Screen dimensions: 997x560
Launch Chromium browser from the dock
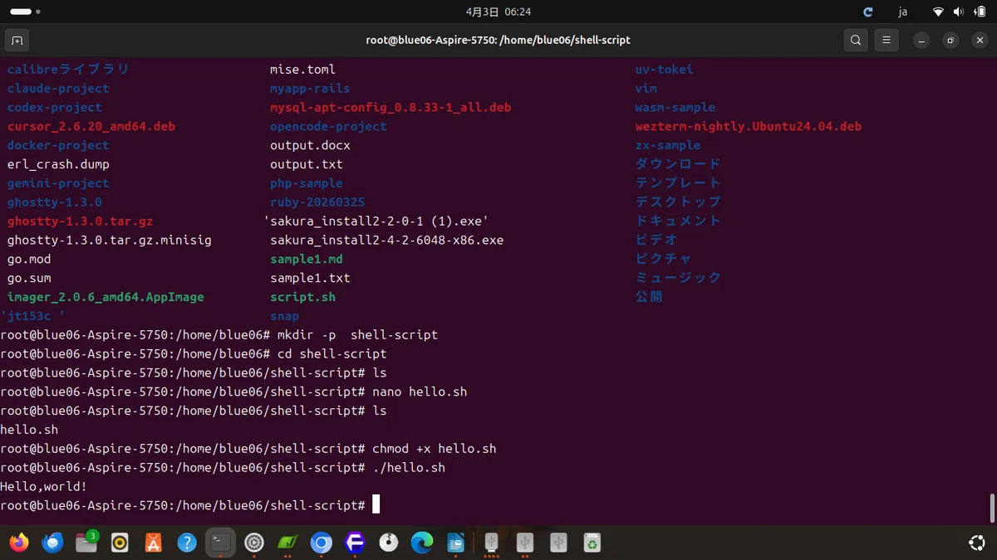pyautogui.click(x=322, y=543)
